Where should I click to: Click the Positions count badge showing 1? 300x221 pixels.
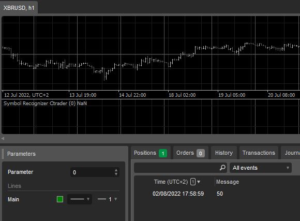click(163, 153)
